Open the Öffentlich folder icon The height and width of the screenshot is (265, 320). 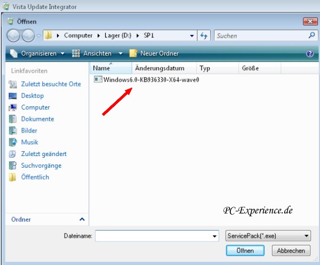coord(13,177)
